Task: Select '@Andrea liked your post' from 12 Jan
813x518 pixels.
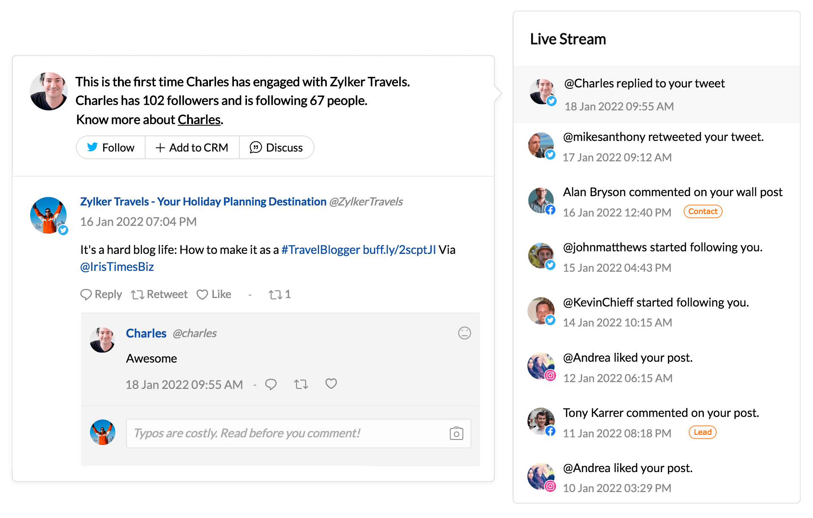Action: pos(656,367)
